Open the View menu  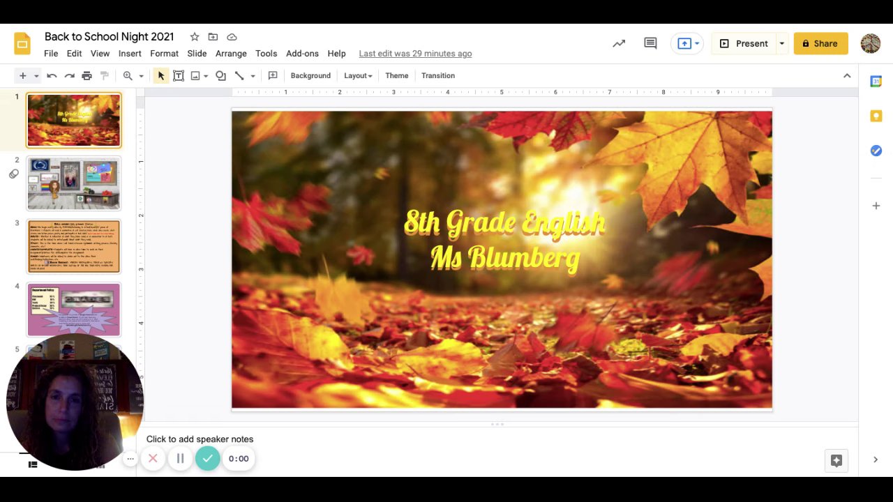pos(100,54)
